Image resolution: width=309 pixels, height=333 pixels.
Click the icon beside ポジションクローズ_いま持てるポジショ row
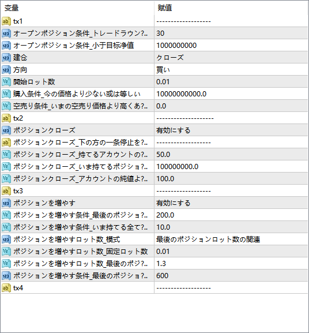coord(6,166)
